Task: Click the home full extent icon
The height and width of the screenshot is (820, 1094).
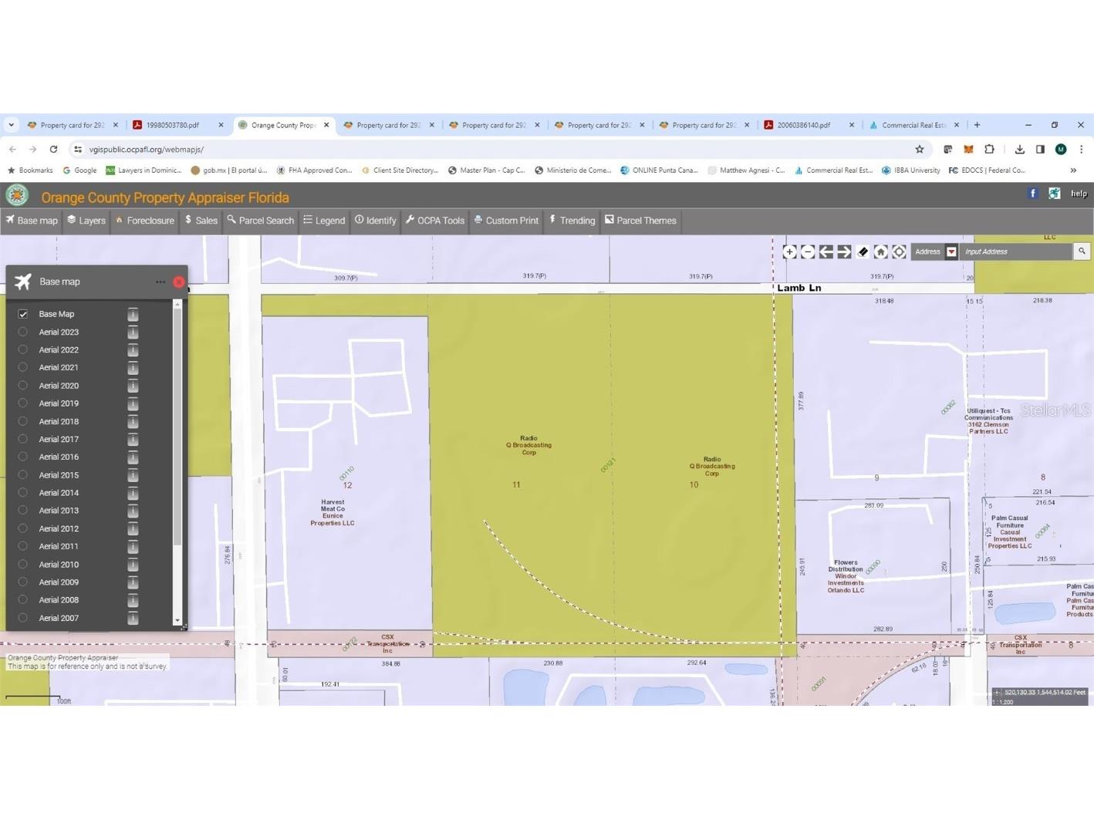Action: coord(880,251)
